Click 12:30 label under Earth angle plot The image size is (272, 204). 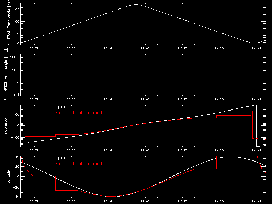click(x=256, y=48)
